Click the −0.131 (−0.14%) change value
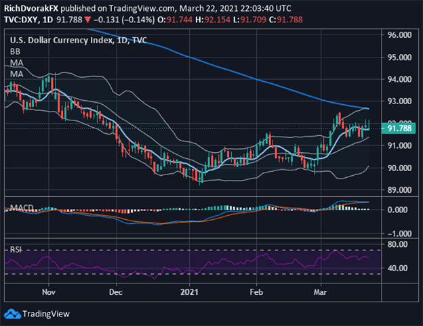Image resolution: width=423 pixels, height=326 pixels. pyautogui.click(x=124, y=20)
